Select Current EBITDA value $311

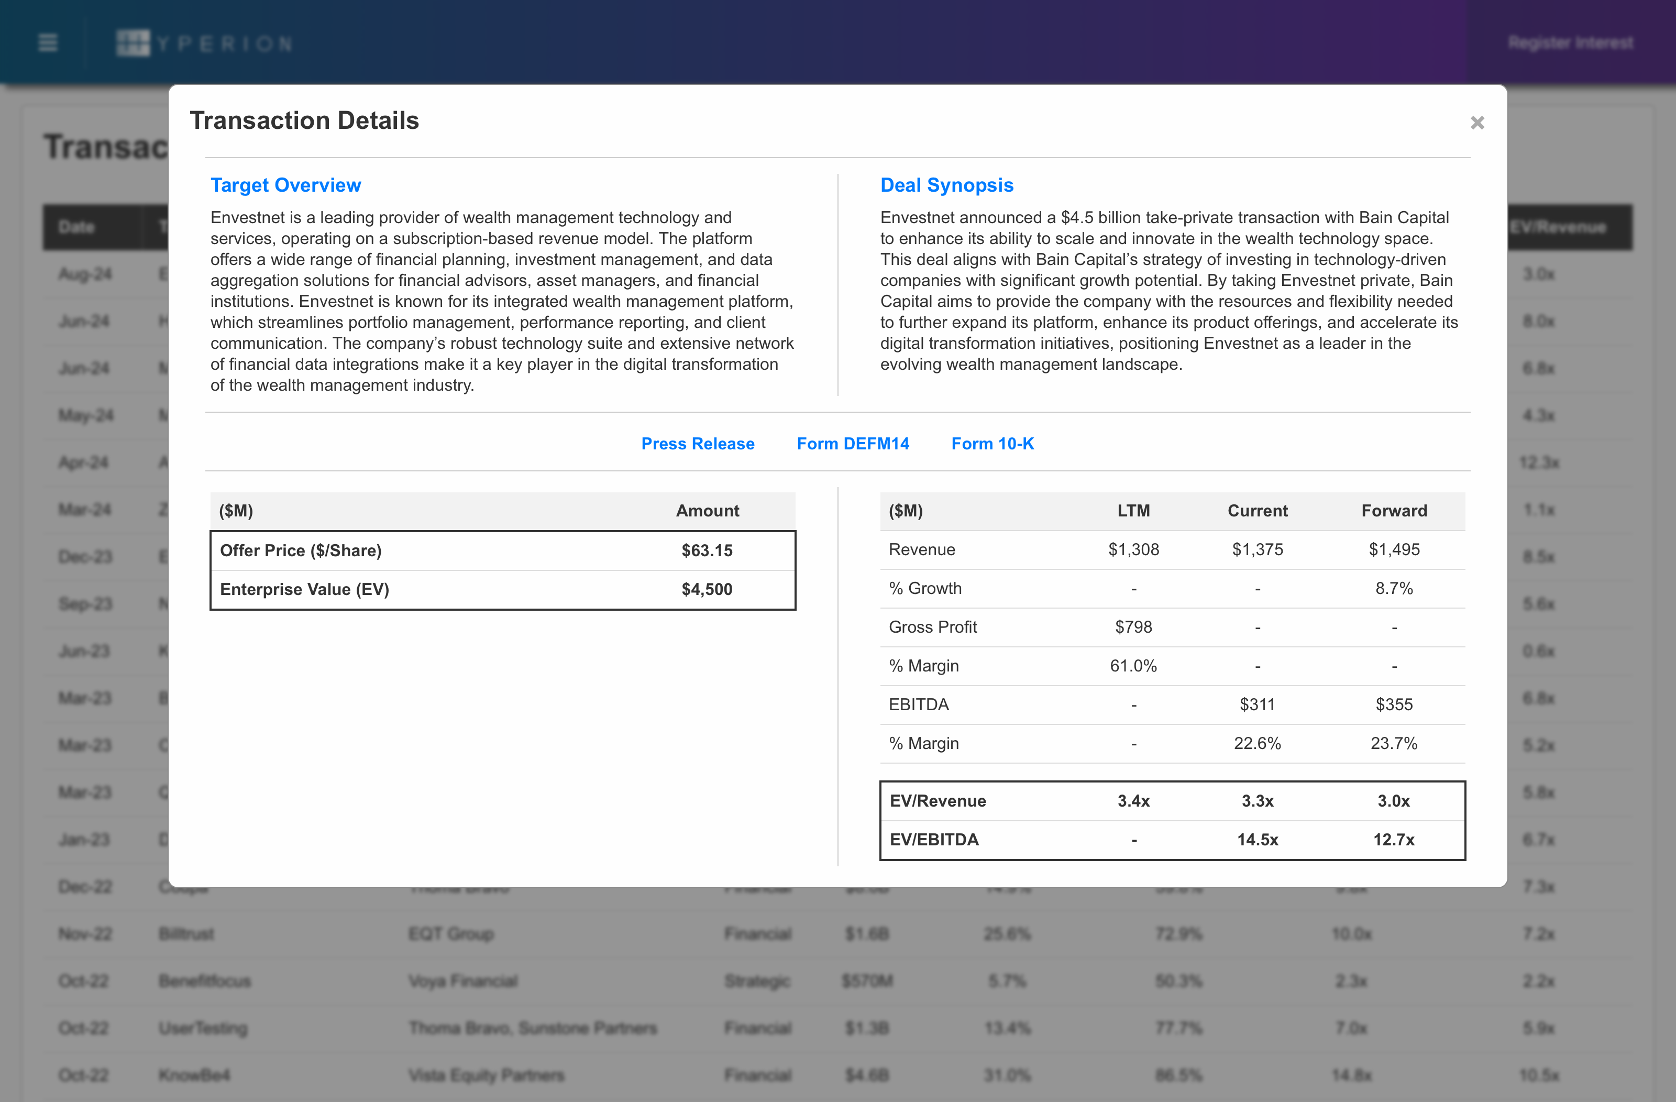[1257, 705]
